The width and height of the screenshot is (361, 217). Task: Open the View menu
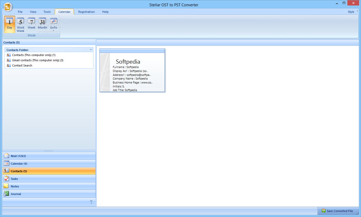pos(33,12)
